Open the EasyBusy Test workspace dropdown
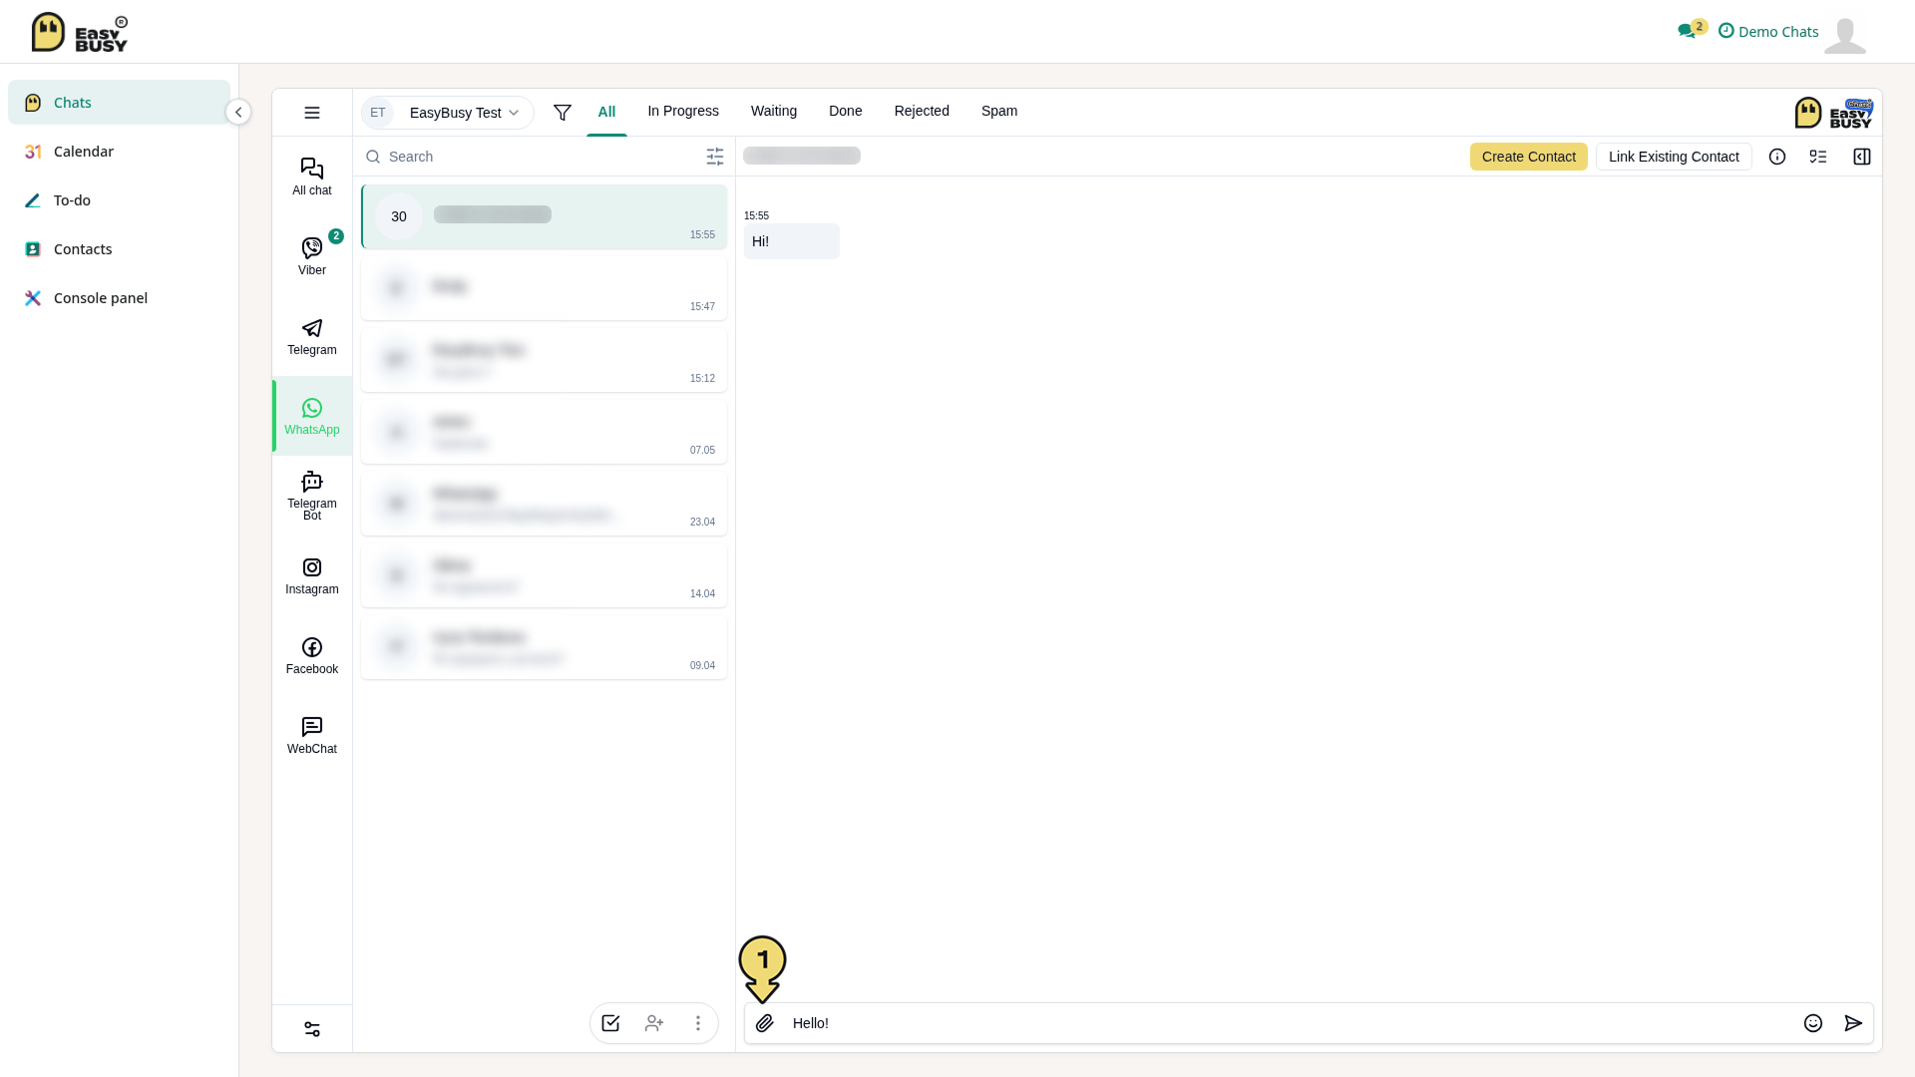 click(447, 113)
